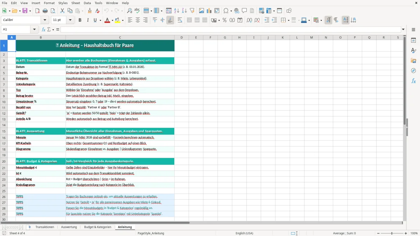Open the font name dropdown

click(x=45, y=20)
